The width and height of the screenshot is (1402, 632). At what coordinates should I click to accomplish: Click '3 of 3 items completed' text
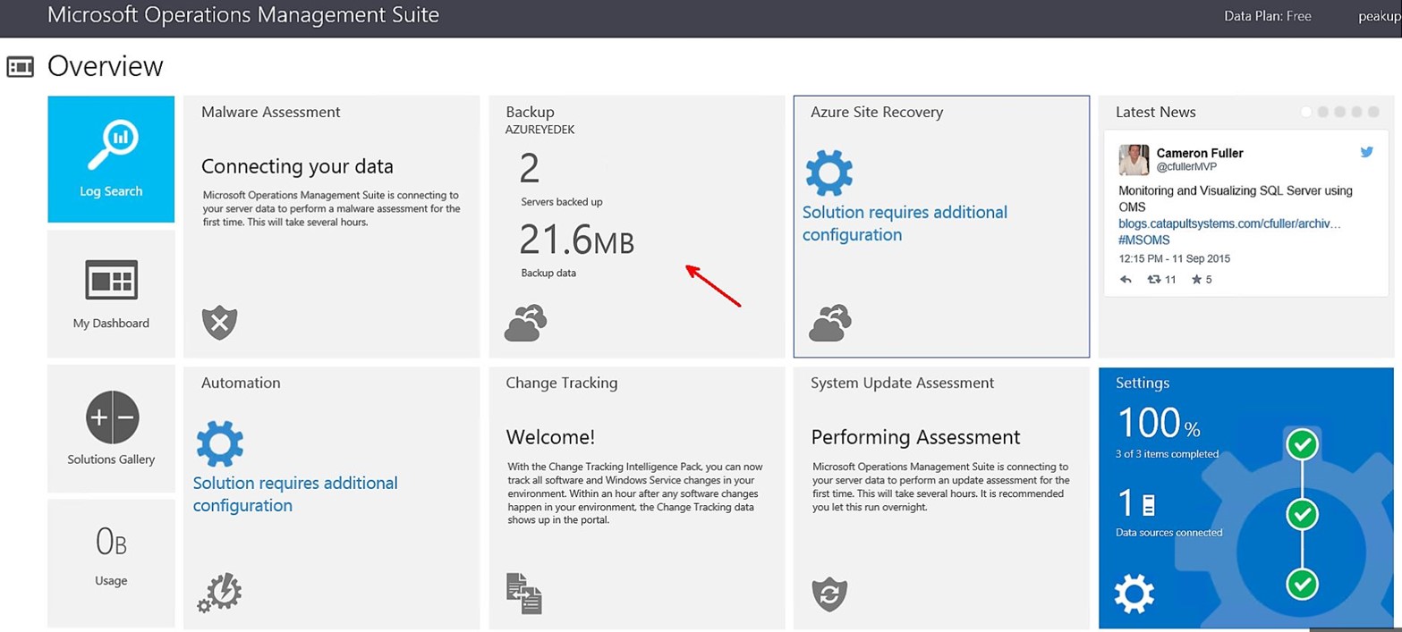(1167, 454)
